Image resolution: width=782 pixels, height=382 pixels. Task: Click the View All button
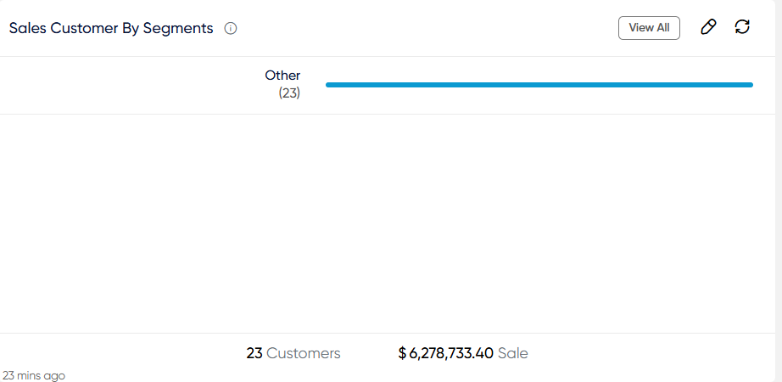coord(649,28)
